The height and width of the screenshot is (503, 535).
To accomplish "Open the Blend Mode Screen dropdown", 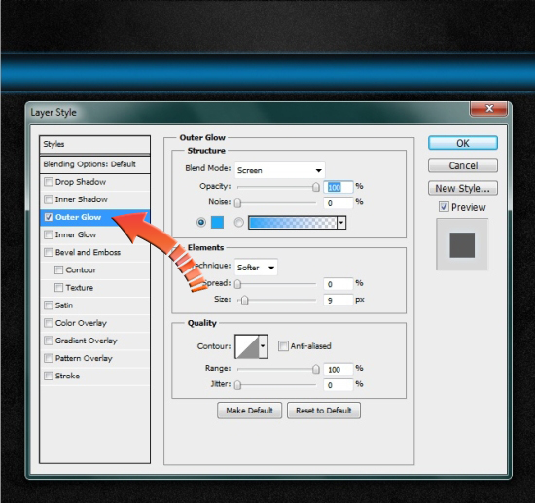I will 280,170.
